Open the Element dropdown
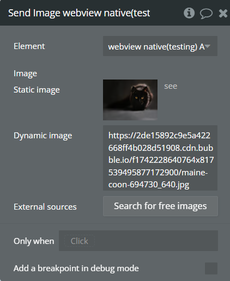The height and width of the screenshot is (281, 230). [x=160, y=46]
